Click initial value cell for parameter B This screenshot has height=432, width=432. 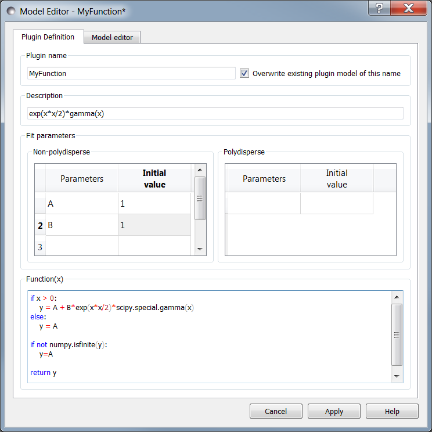tap(154, 225)
